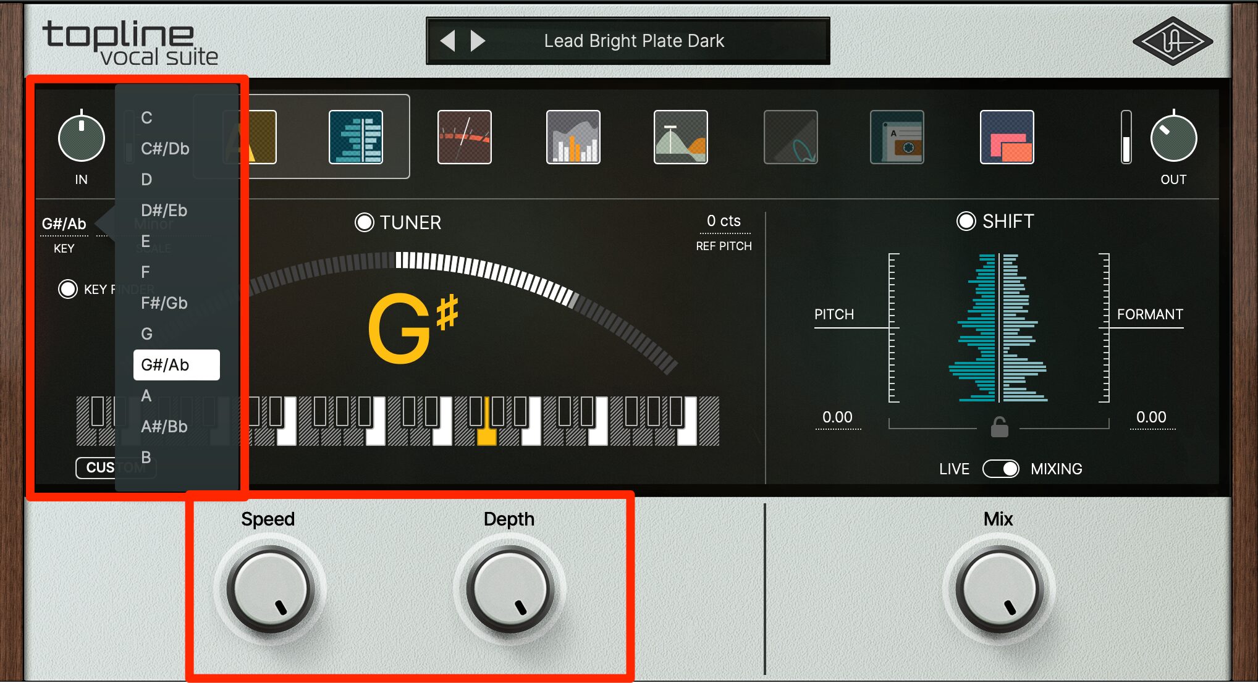Turn the Mix knob

click(999, 590)
